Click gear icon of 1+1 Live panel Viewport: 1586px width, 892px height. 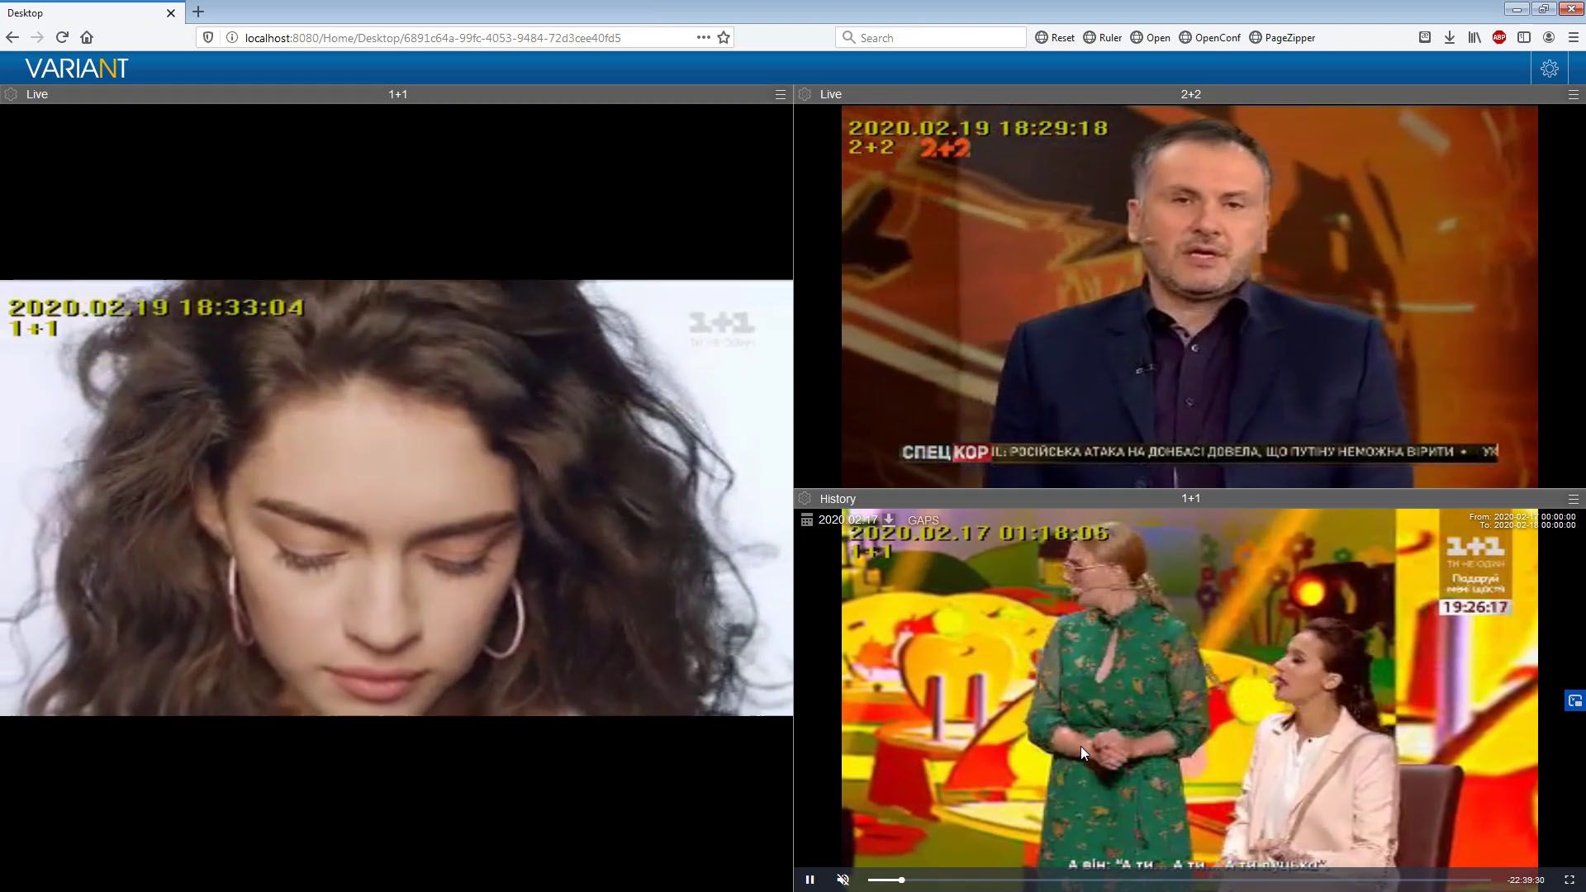(11, 94)
